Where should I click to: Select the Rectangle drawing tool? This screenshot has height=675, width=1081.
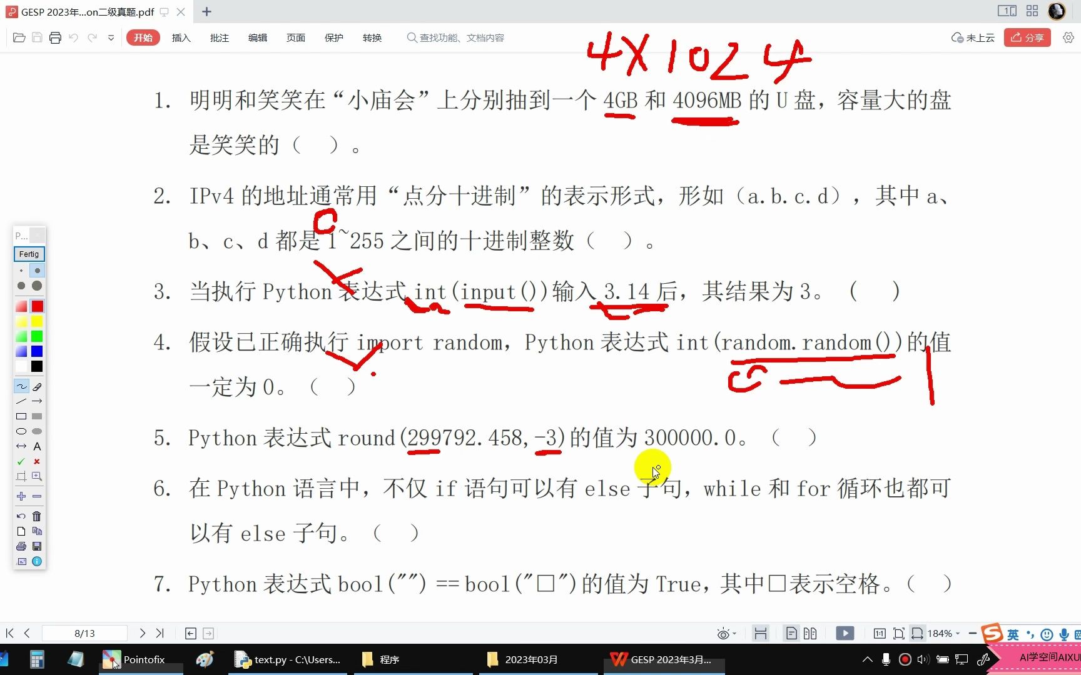point(21,416)
